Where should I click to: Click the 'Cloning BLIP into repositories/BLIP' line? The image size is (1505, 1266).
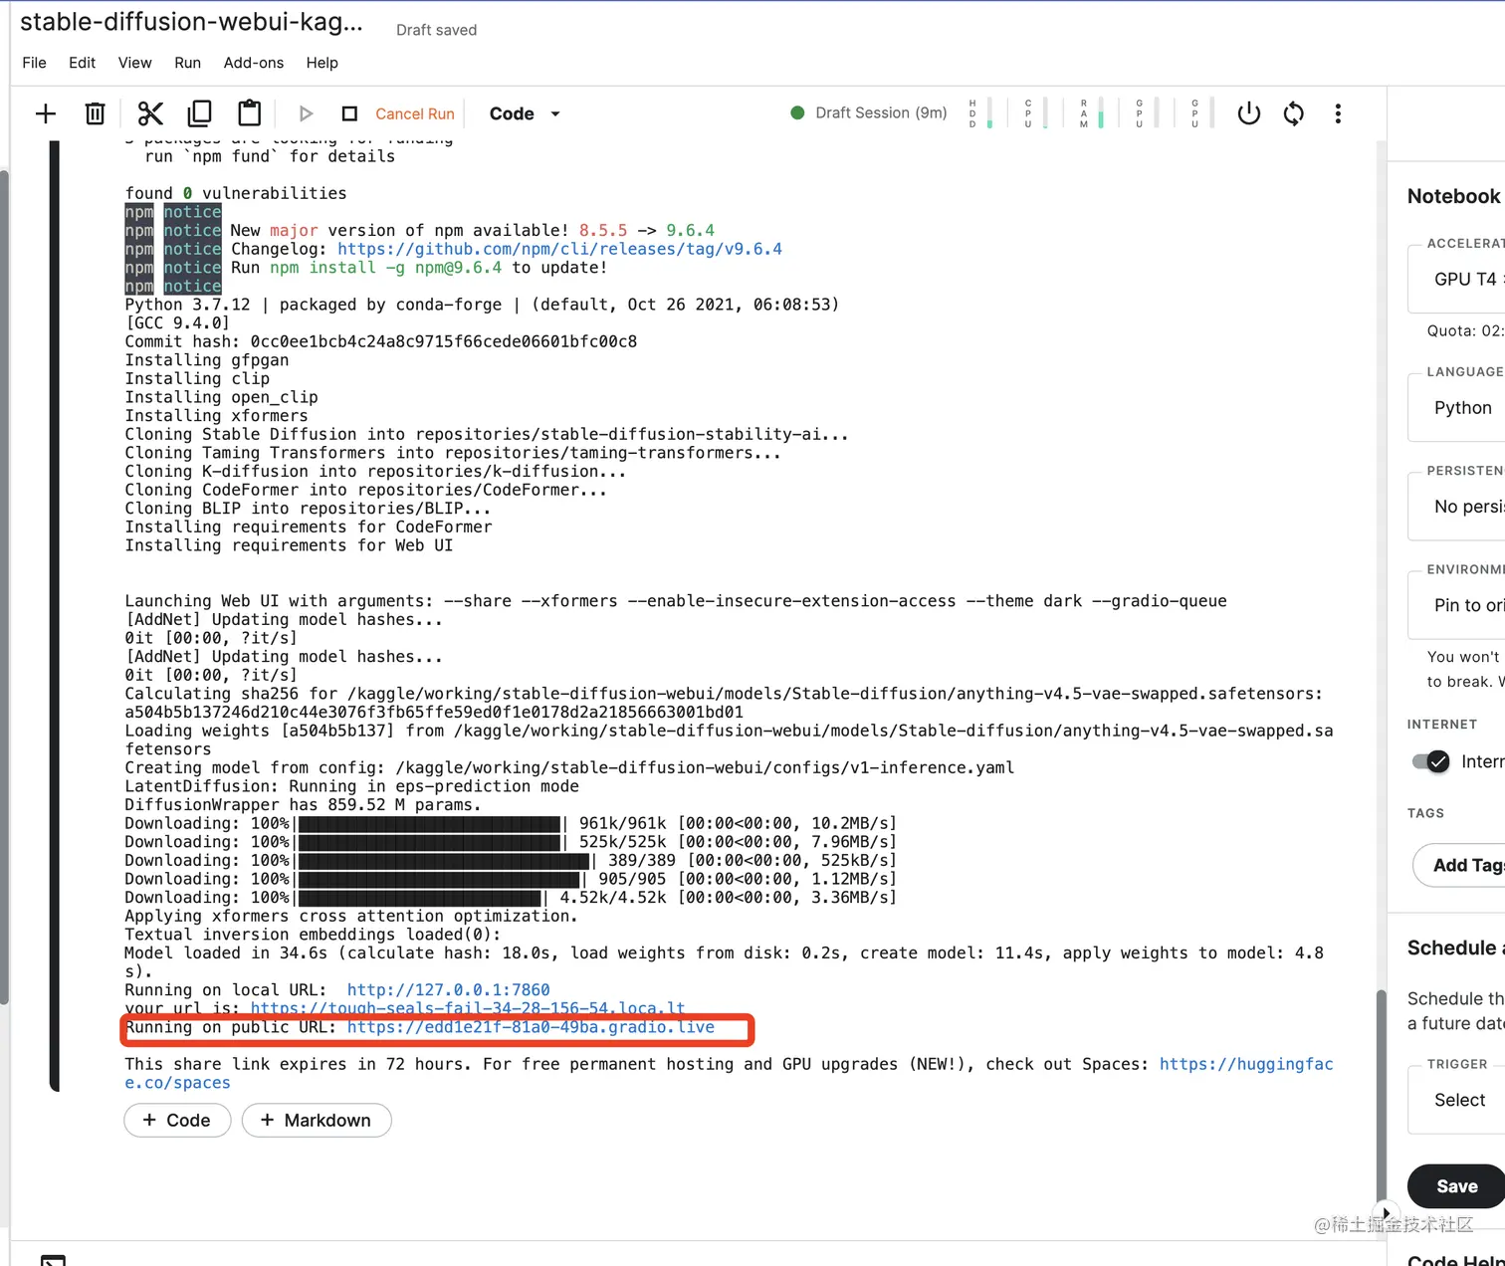[x=308, y=509]
